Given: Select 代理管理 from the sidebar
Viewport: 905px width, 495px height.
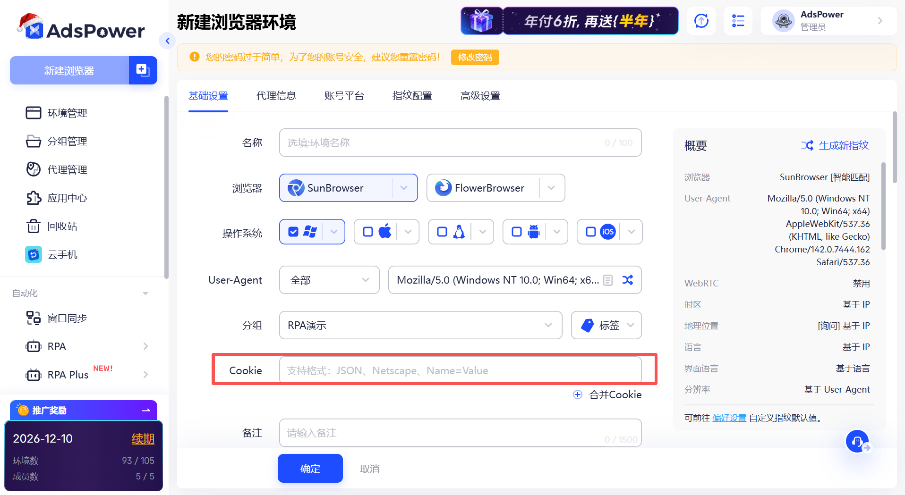Looking at the screenshot, I should (67, 169).
